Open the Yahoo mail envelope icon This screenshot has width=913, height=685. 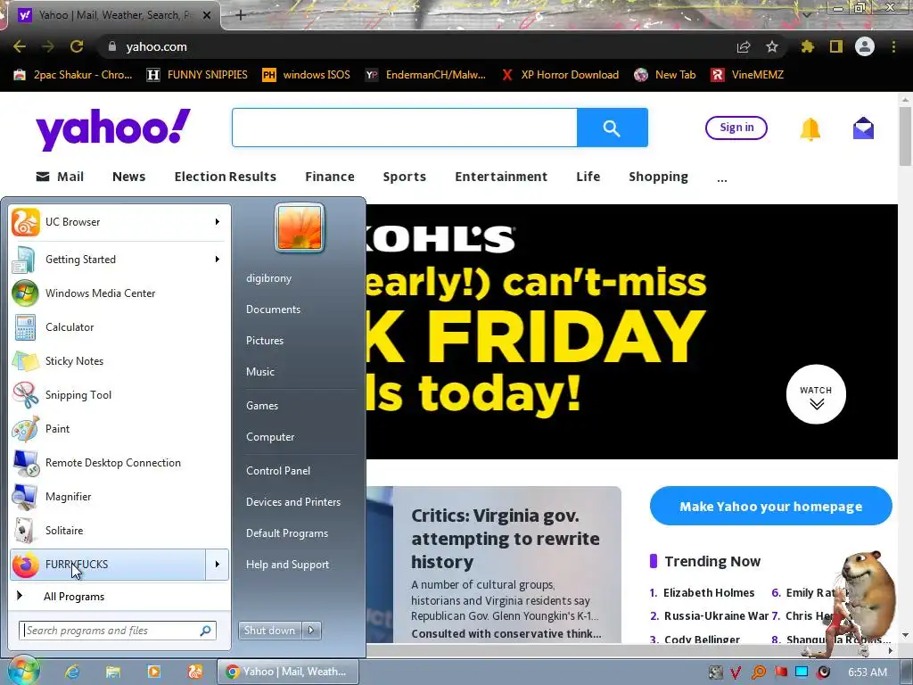tap(863, 128)
